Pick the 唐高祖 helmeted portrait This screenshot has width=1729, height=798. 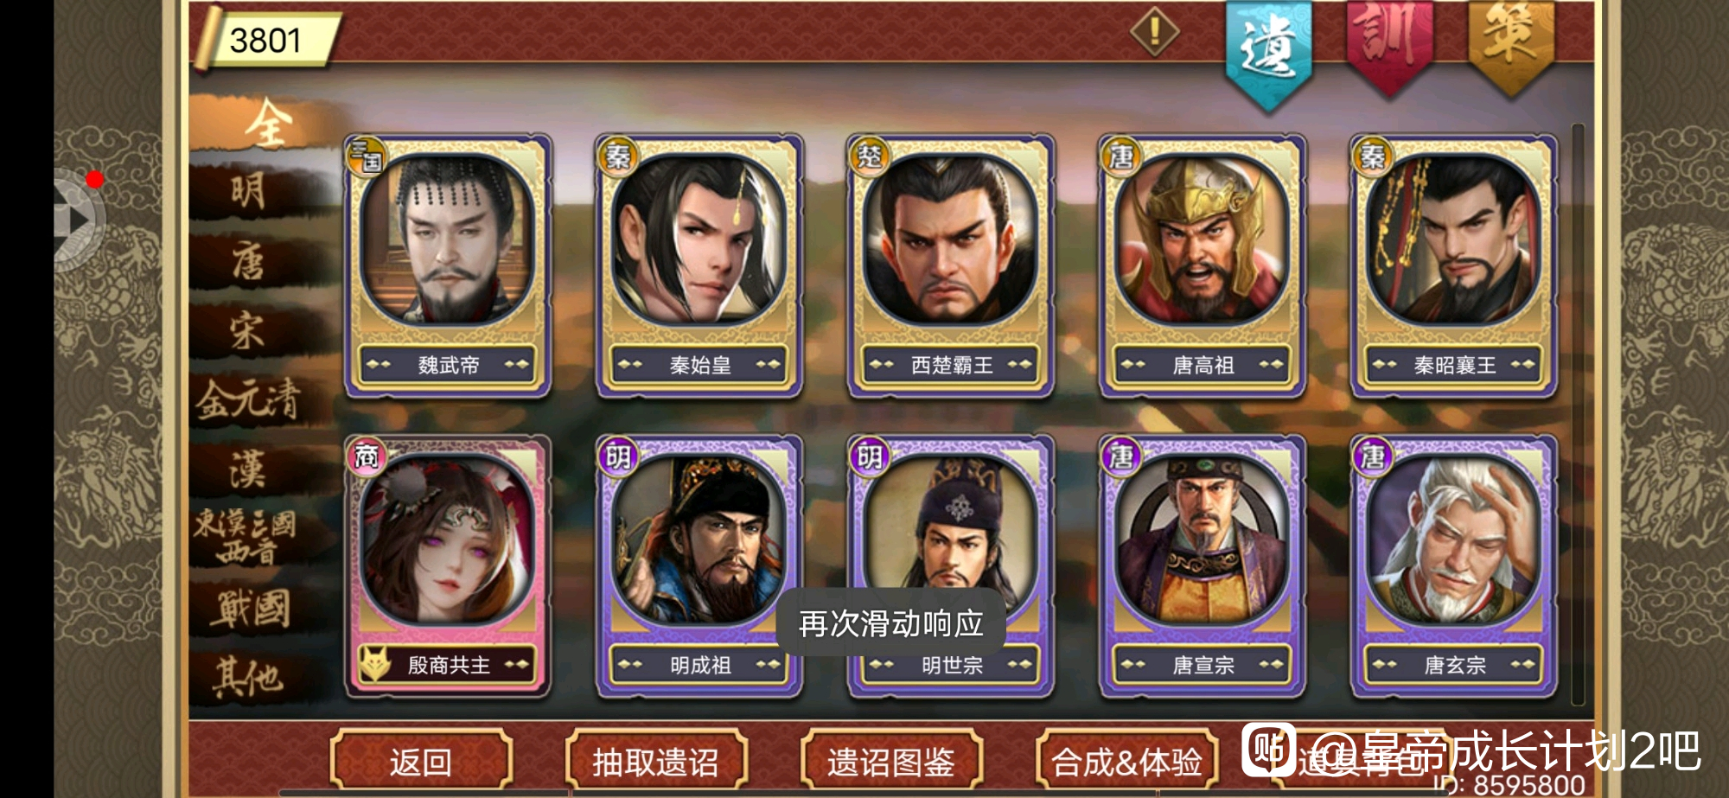(x=1203, y=265)
